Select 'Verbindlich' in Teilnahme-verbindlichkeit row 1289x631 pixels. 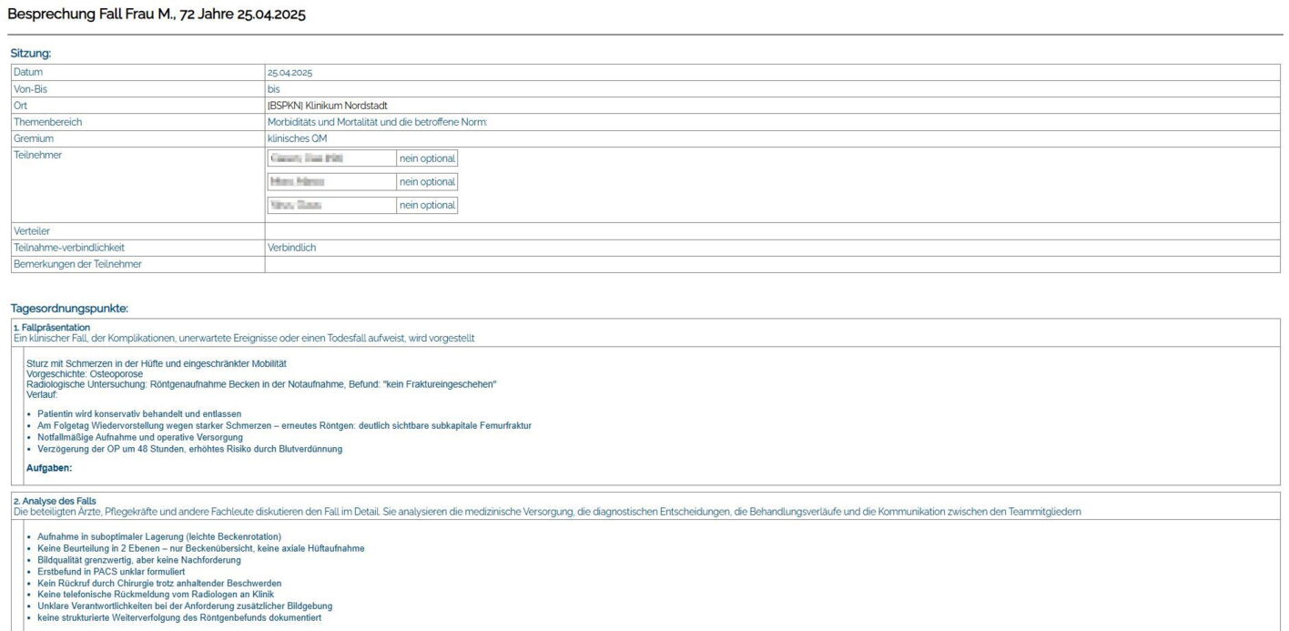click(291, 248)
